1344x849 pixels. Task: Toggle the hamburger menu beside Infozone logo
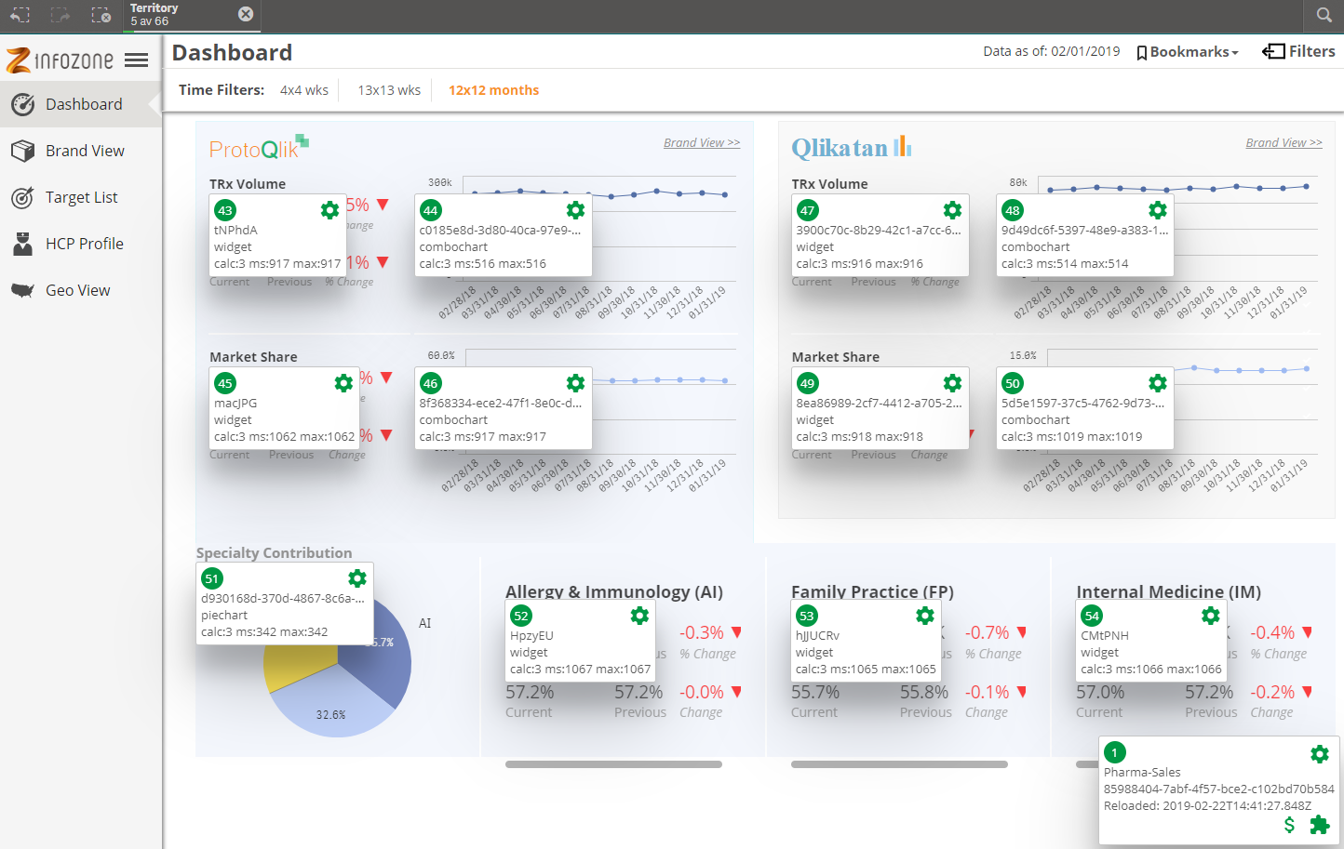pos(137,60)
